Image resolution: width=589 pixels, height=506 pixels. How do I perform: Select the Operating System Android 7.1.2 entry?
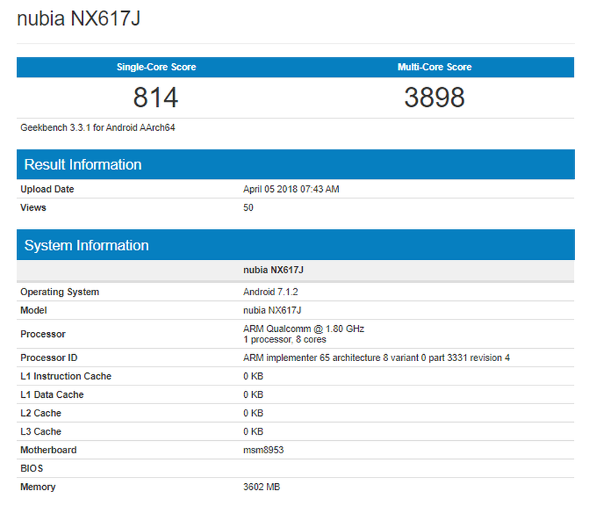pos(264,292)
